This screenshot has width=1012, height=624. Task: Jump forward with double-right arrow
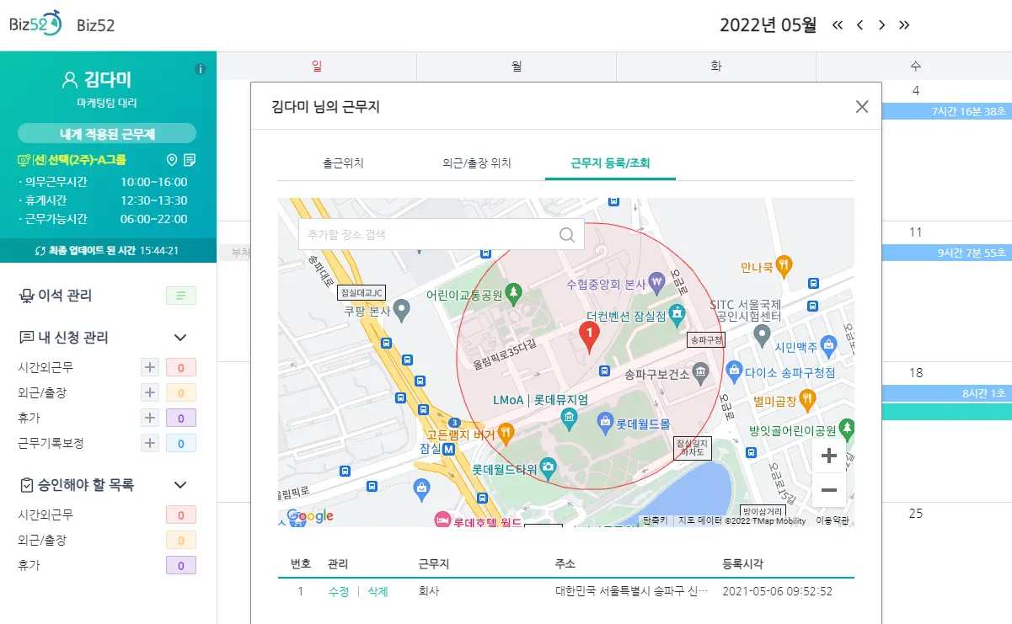click(x=904, y=24)
